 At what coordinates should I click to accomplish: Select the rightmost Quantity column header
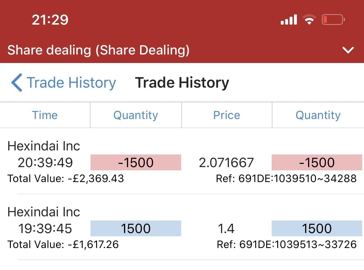pos(318,115)
